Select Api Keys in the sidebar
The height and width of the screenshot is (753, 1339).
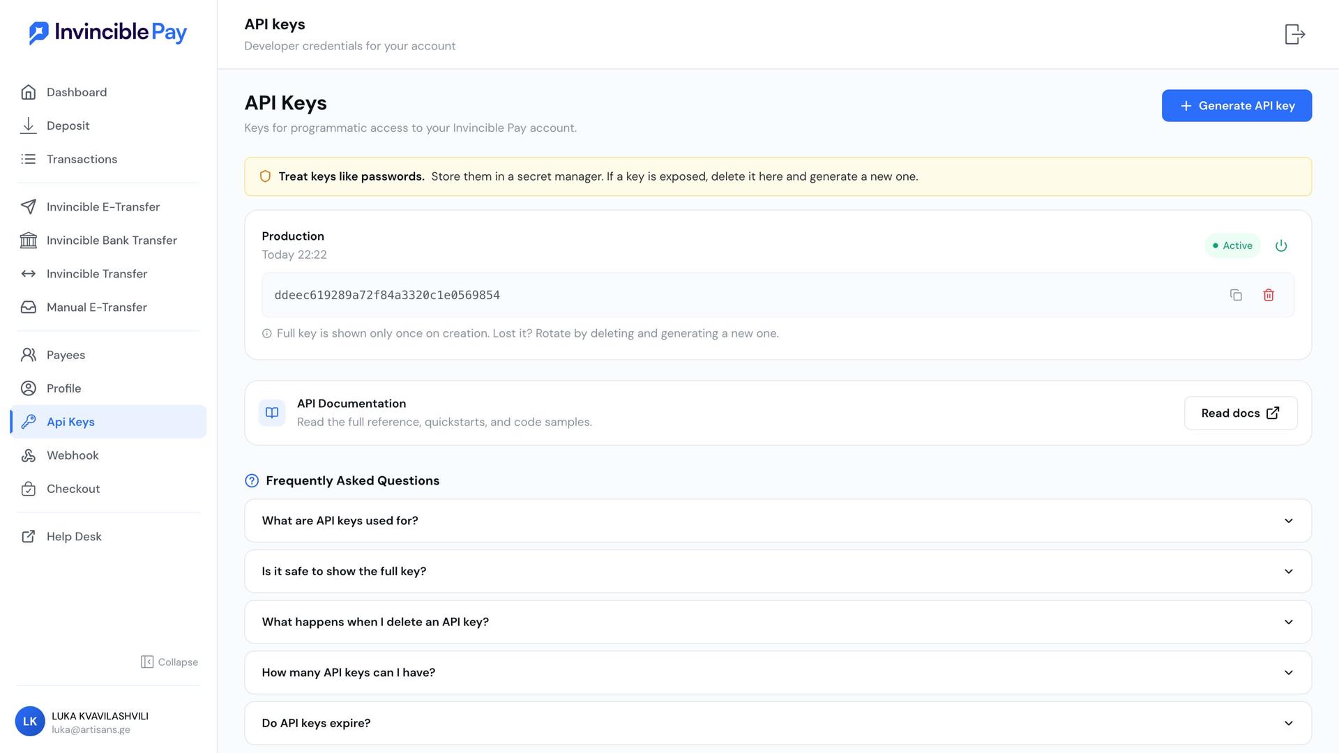tap(108, 421)
